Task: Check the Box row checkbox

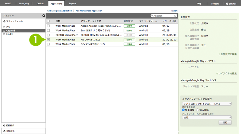Action: [49, 30]
